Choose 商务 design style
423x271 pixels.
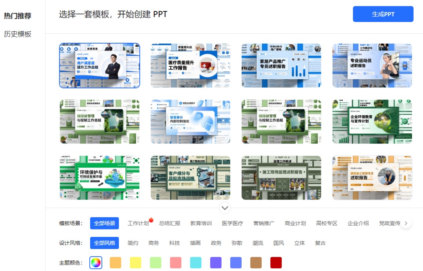tap(154, 243)
